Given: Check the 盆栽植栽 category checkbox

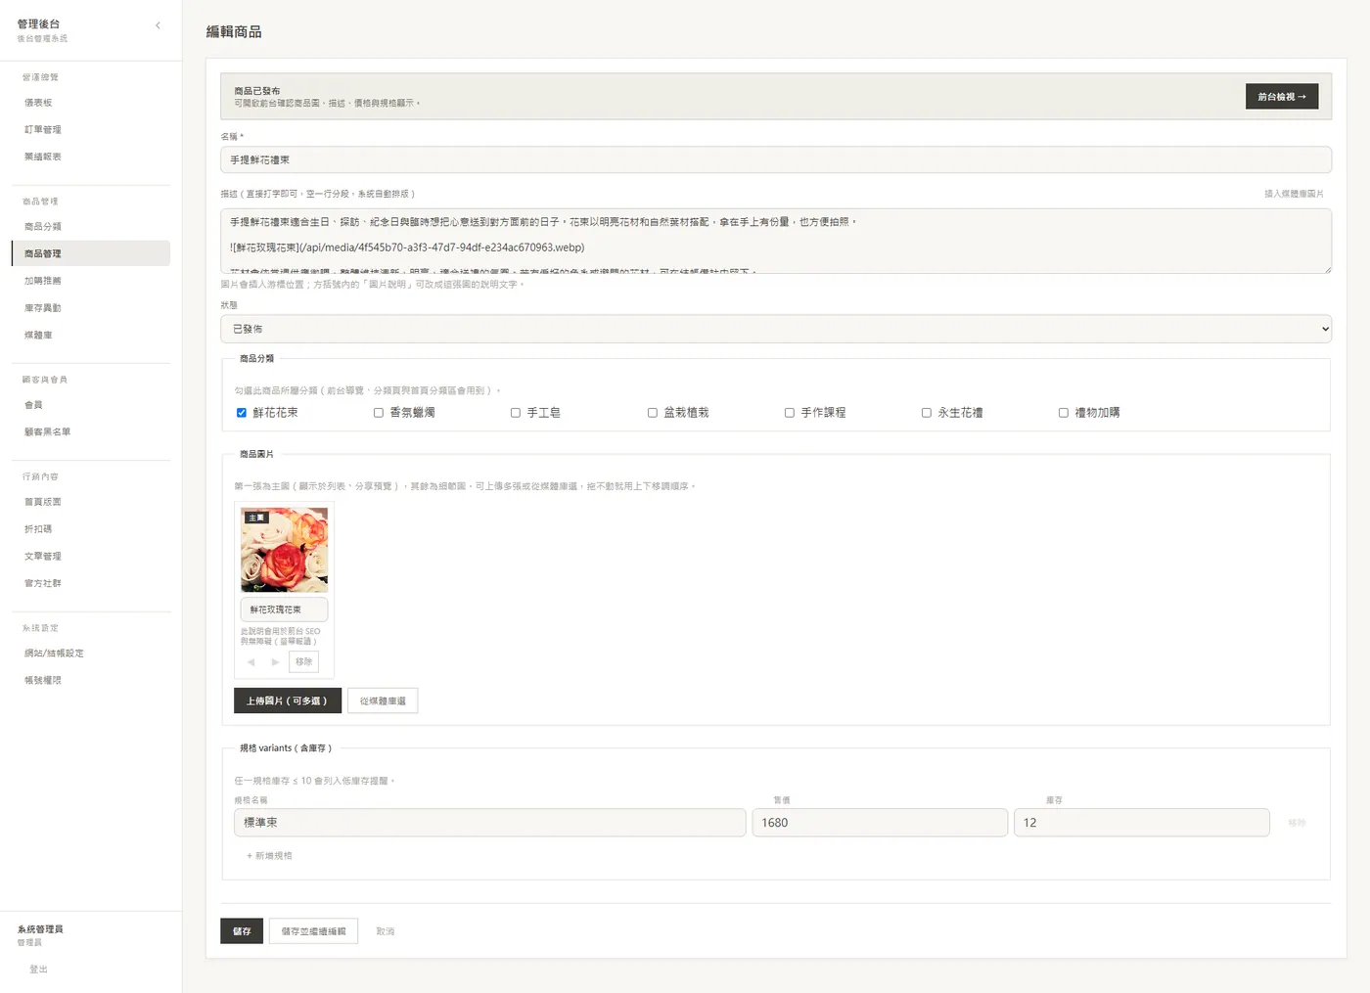Looking at the screenshot, I should tap(653, 413).
